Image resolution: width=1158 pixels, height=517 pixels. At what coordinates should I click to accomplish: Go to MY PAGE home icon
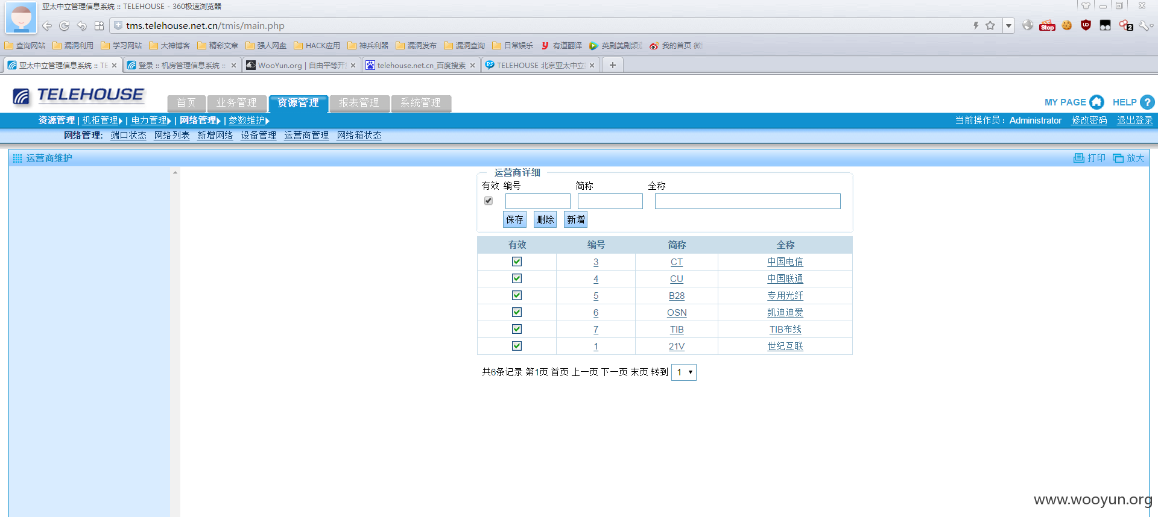click(x=1096, y=102)
